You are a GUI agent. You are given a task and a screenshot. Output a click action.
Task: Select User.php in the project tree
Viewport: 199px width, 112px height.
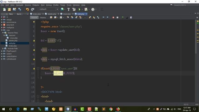(14, 38)
